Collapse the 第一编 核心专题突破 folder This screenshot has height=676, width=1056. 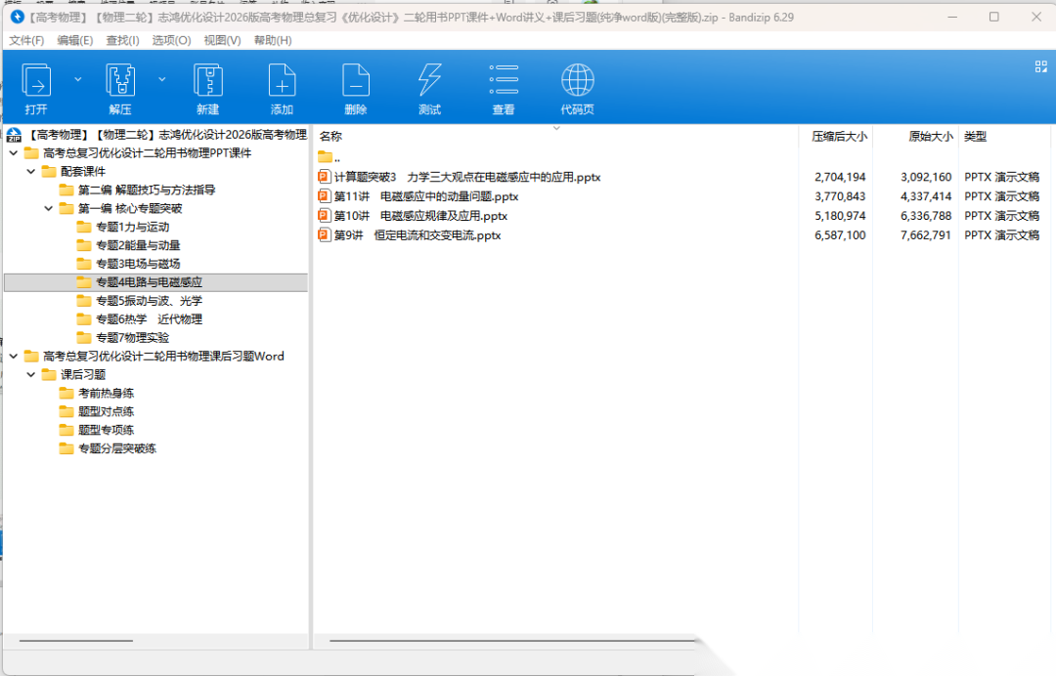click(49, 209)
